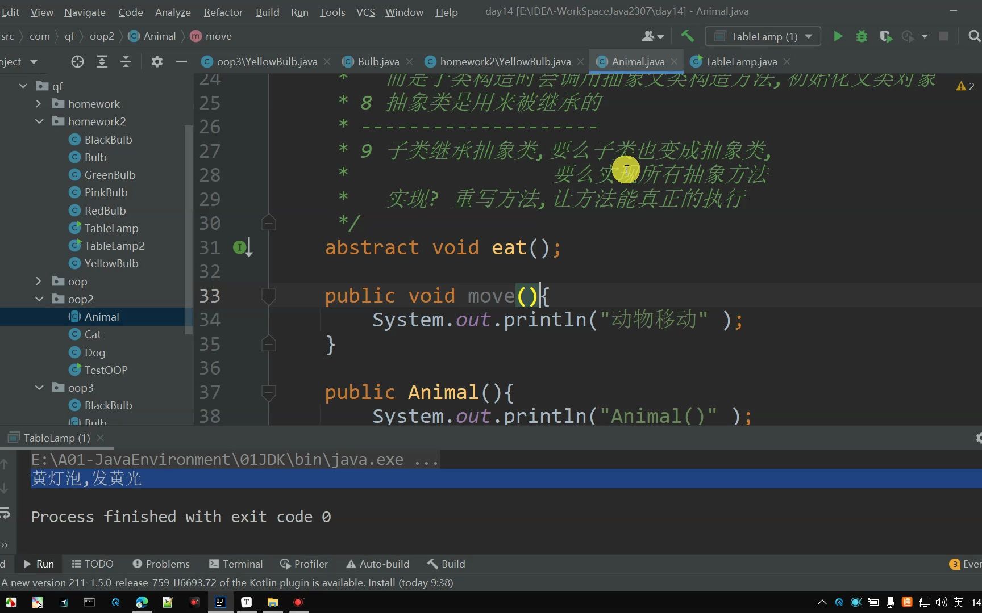Open the VCS menu
982x613 pixels.
365,12
